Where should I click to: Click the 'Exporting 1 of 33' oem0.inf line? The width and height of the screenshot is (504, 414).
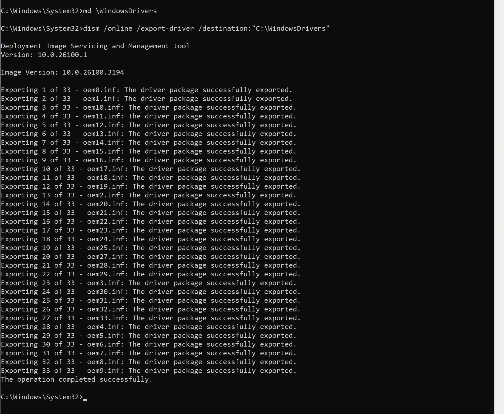[147, 90]
